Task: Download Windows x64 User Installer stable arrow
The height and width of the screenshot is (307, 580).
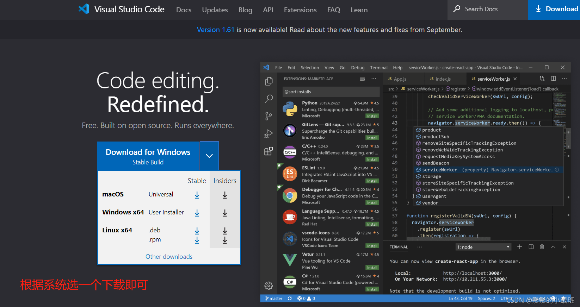Action: tap(197, 213)
